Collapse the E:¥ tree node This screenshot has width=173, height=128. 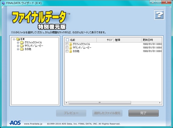pyautogui.click(x=14, y=39)
